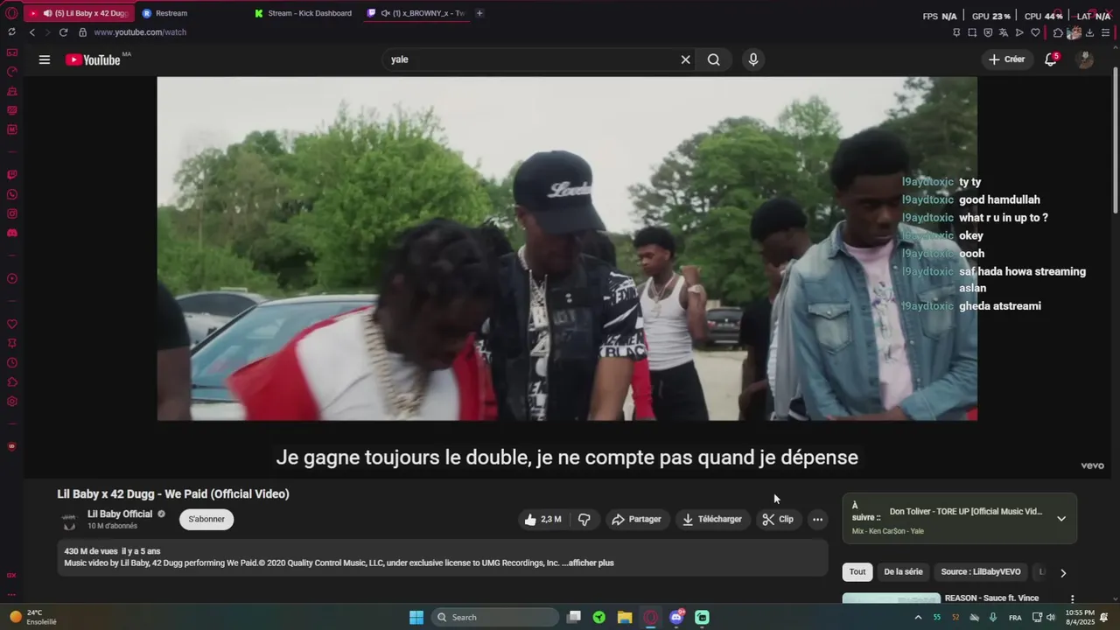
Task: Bookmark page with heart icon
Action: (1035, 32)
